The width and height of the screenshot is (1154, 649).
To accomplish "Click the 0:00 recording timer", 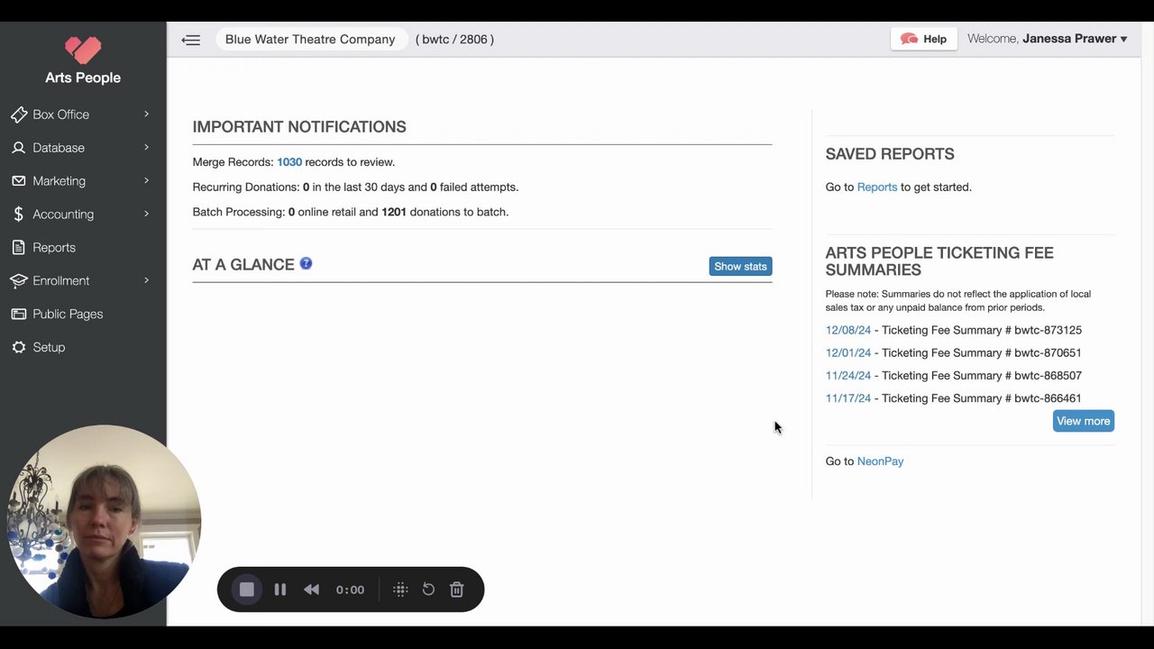I will (350, 590).
